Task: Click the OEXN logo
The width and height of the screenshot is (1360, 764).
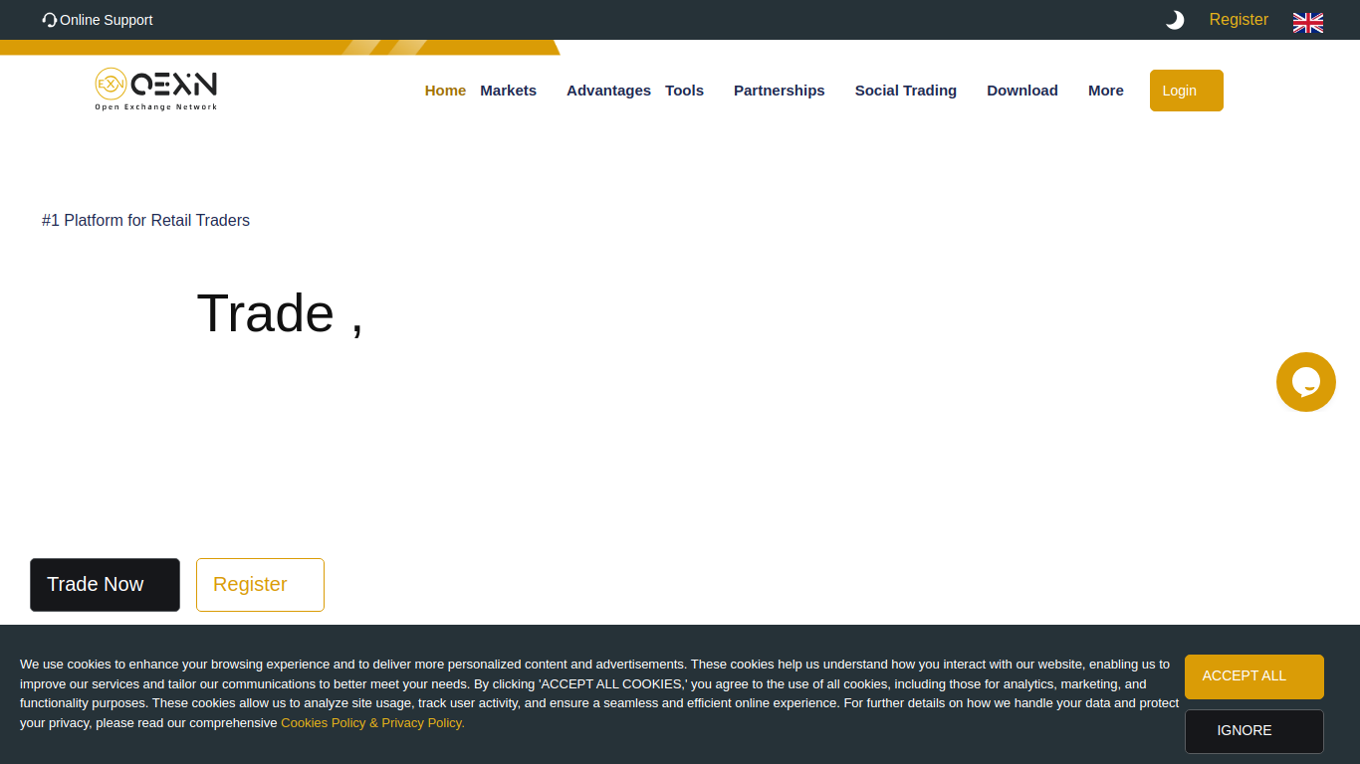Action: pyautogui.click(x=156, y=90)
